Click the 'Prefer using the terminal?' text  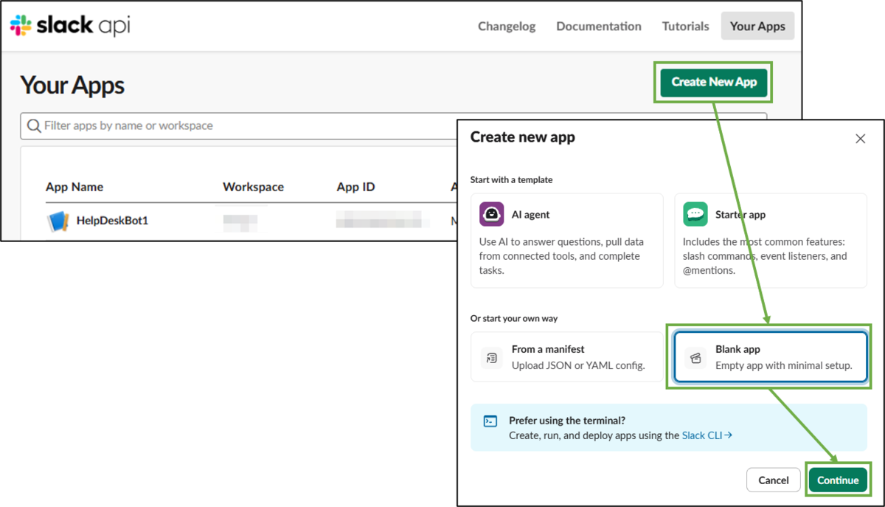click(x=567, y=421)
